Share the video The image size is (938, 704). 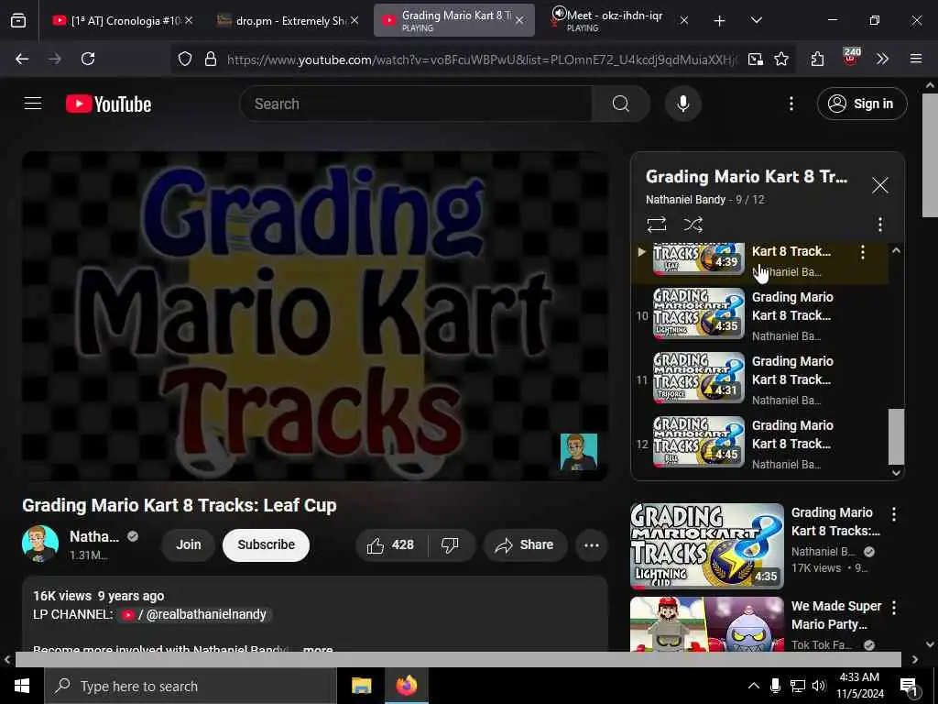(x=525, y=544)
